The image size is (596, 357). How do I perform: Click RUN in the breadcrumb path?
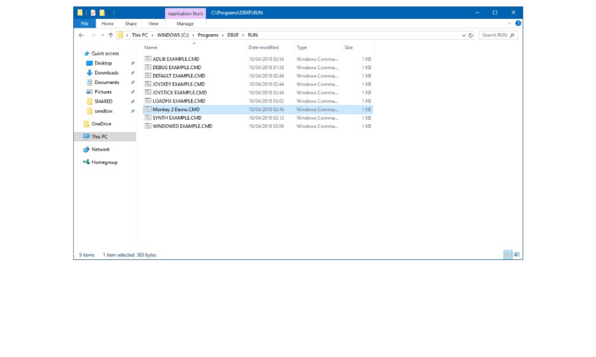(253, 35)
